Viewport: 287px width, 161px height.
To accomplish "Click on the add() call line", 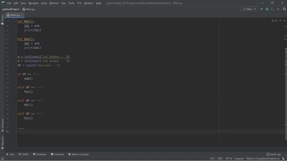I will pos(28,79).
